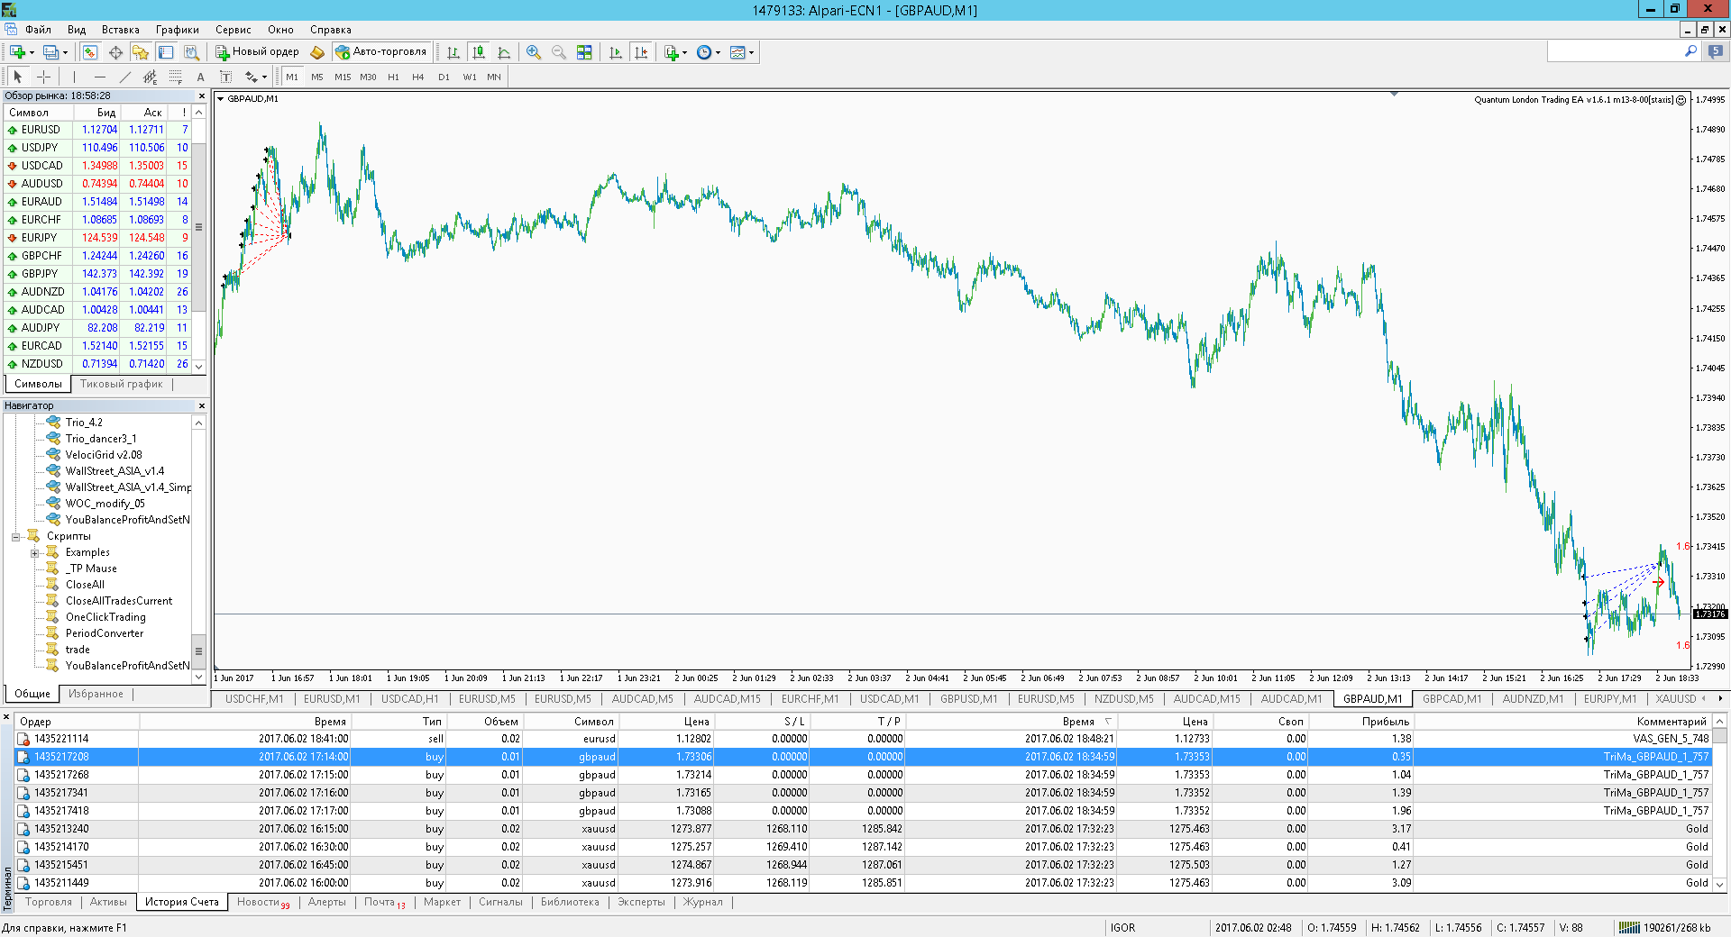Click the Profiles icon in toolbar

[x=51, y=52]
